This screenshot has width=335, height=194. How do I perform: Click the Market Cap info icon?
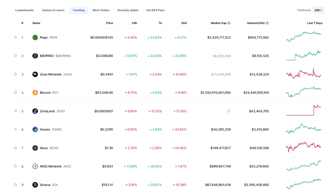click(x=229, y=23)
